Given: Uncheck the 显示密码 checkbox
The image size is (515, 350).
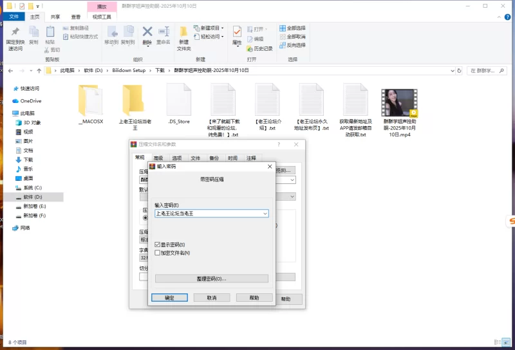Looking at the screenshot, I should coord(158,244).
